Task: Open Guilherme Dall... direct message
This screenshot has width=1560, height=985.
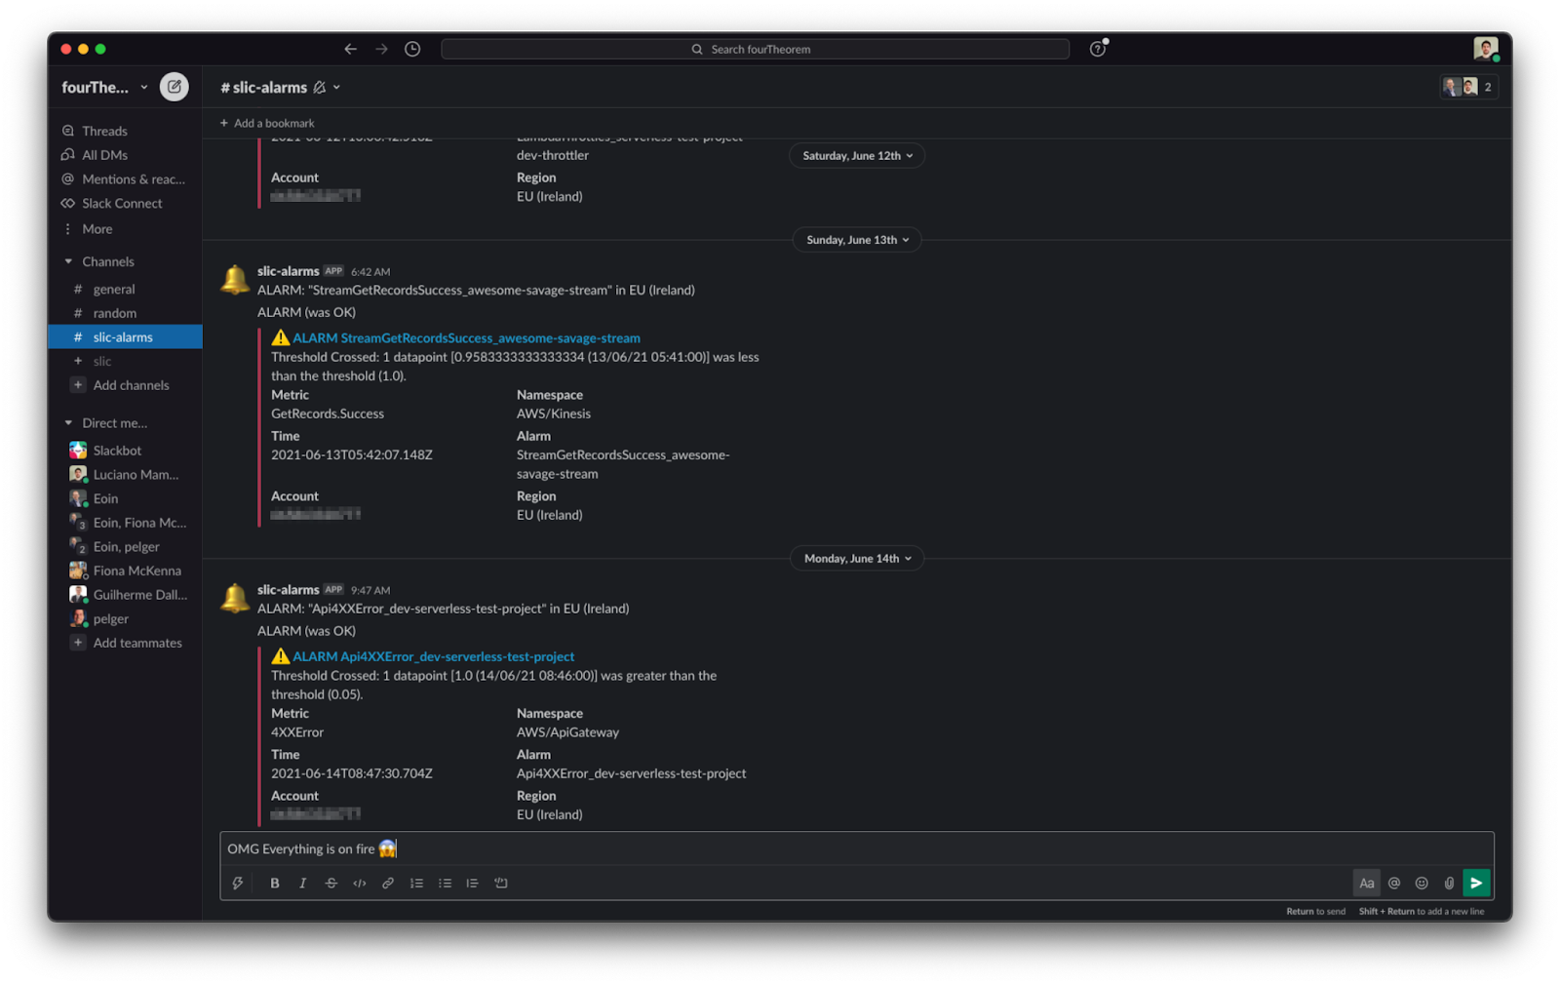Action: tap(139, 595)
